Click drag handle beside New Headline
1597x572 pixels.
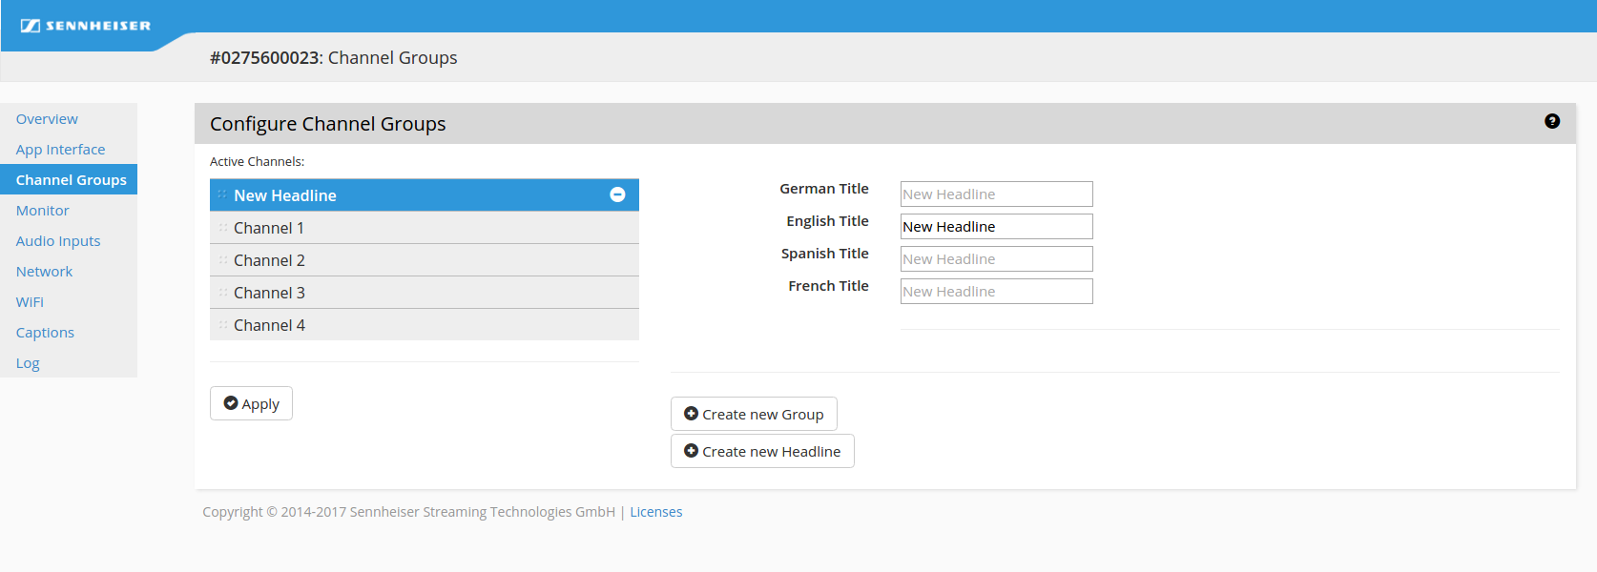point(222,194)
